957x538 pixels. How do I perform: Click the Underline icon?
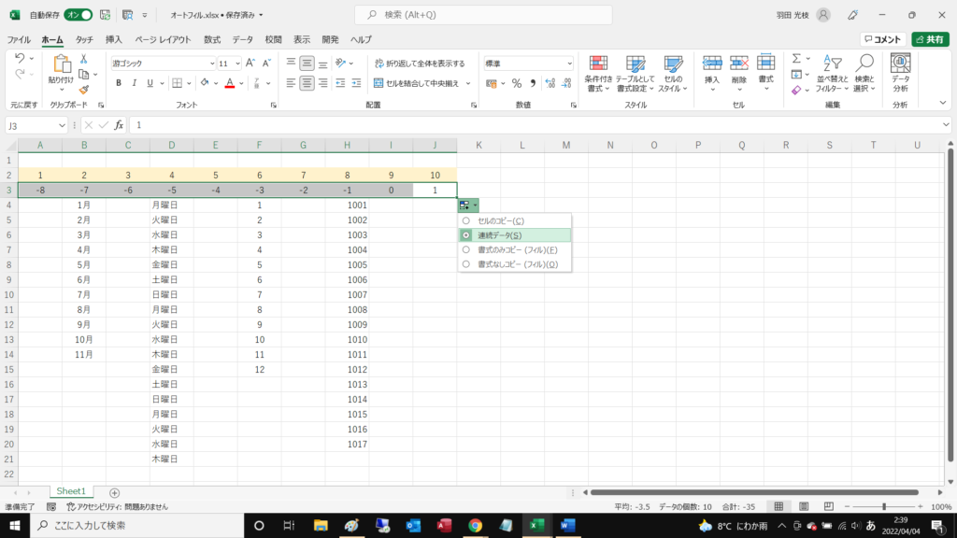click(150, 83)
